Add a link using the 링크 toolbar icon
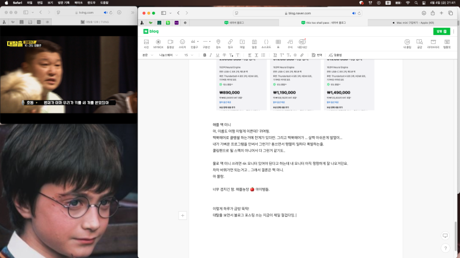 click(230, 43)
